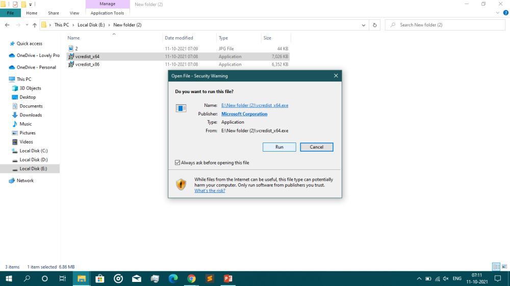This screenshot has height=286, width=510.
Task: Launch Microsoft Store from taskbar
Action: coord(100,278)
